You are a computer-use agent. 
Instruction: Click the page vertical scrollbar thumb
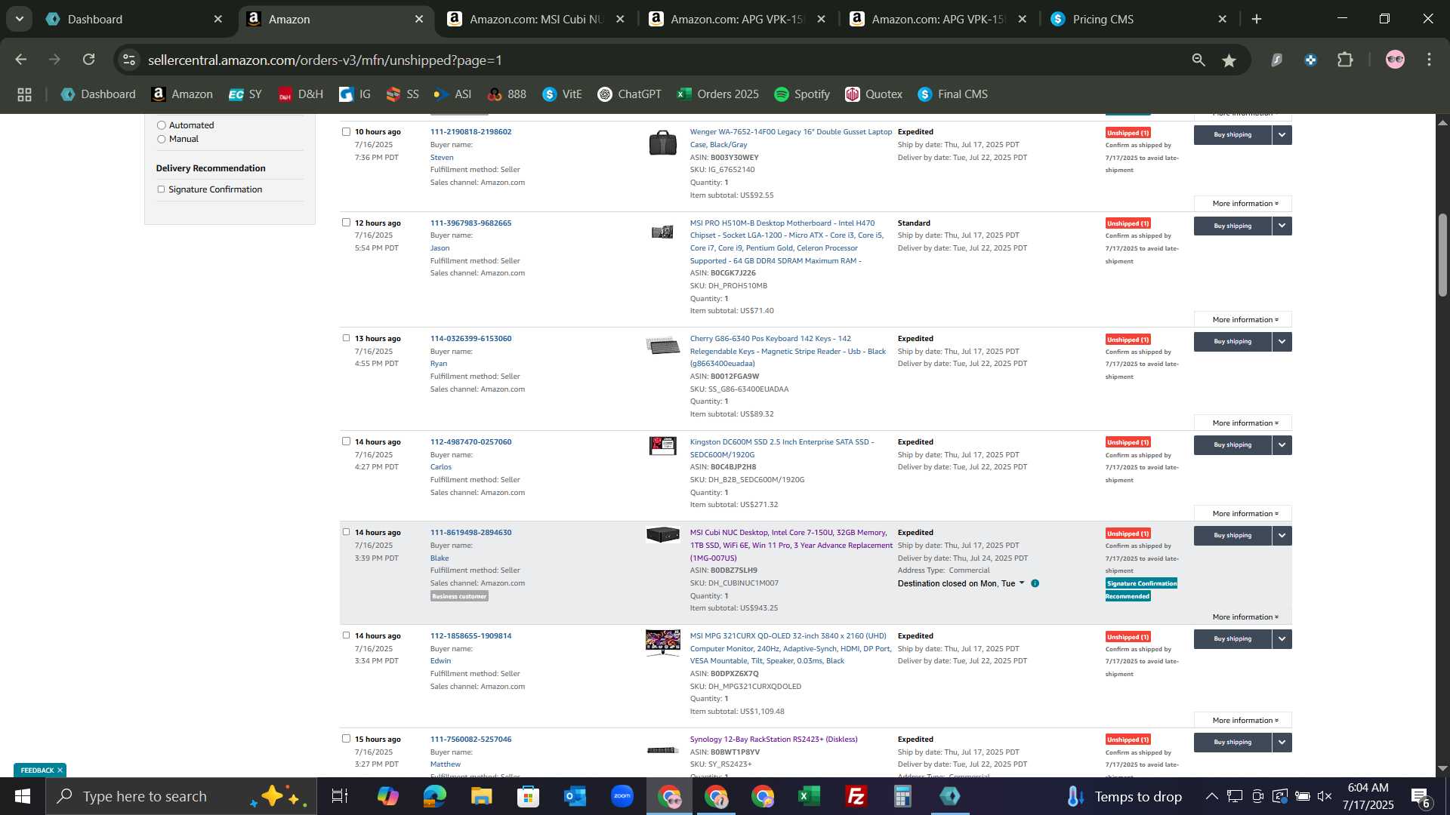click(x=1442, y=255)
